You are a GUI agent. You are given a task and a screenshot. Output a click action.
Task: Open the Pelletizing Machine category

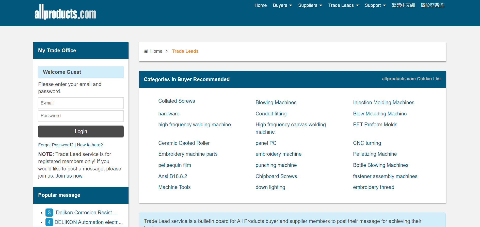(x=375, y=154)
